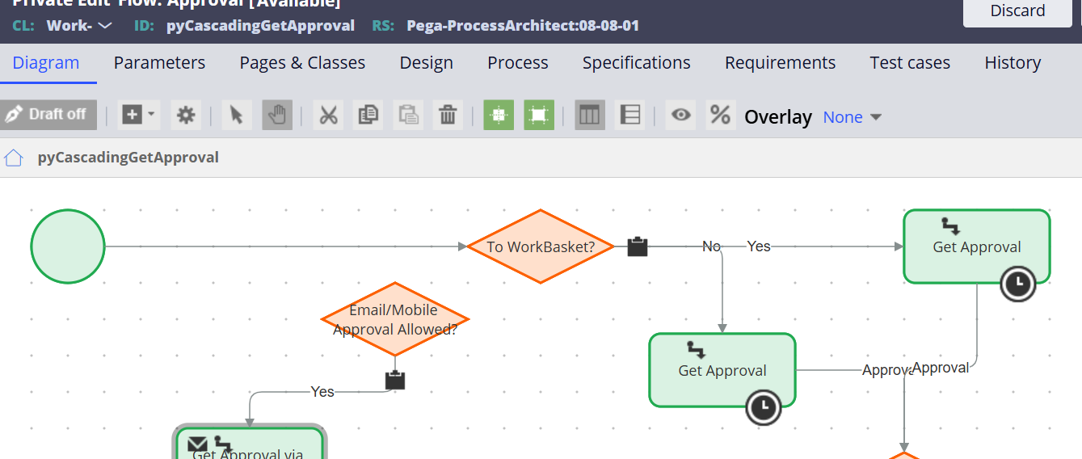Open the add shape plus menu

[139, 115]
